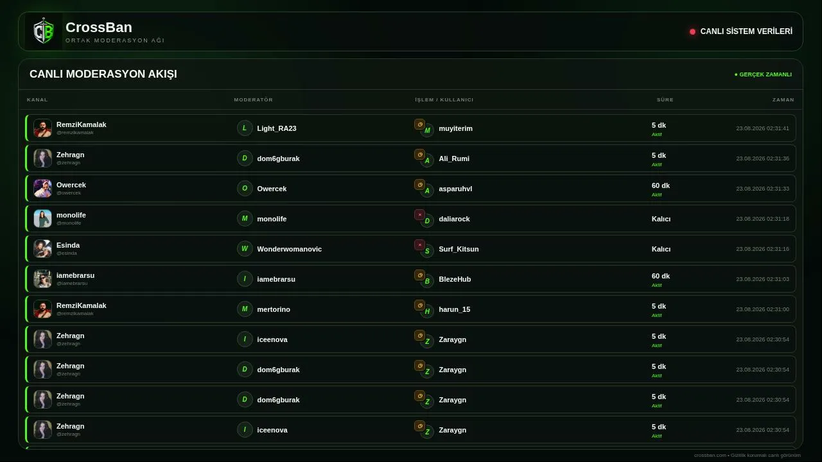Click the red live indicator dot

click(x=692, y=31)
